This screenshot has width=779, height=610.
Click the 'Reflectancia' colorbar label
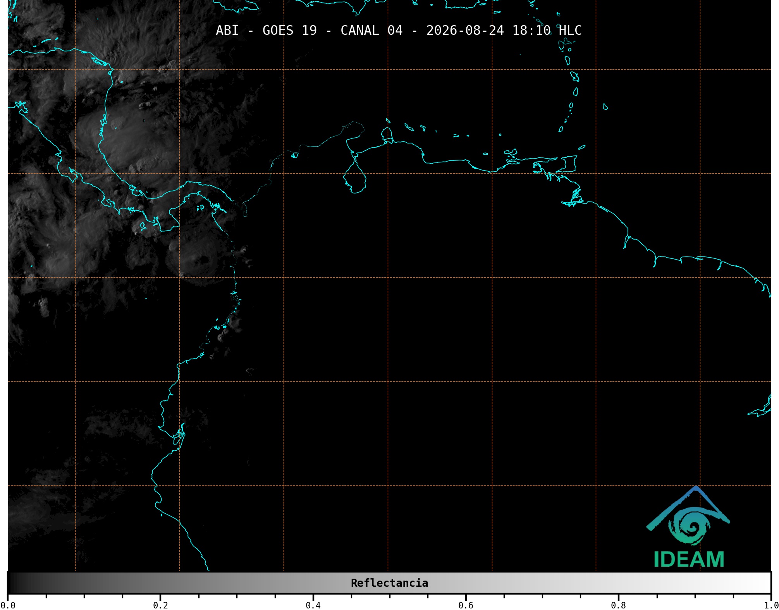tap(389, 583)
